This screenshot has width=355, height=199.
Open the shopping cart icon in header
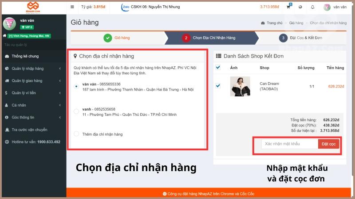tap(288, 7)
